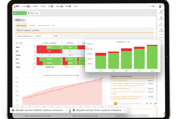Click the E-maily unread count badge
The height and width of the screenshot is (119, 179).
pos(28,6)
